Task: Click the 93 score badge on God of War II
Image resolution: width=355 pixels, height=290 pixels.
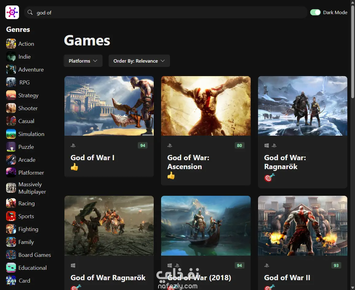Action: click(336, 265)
